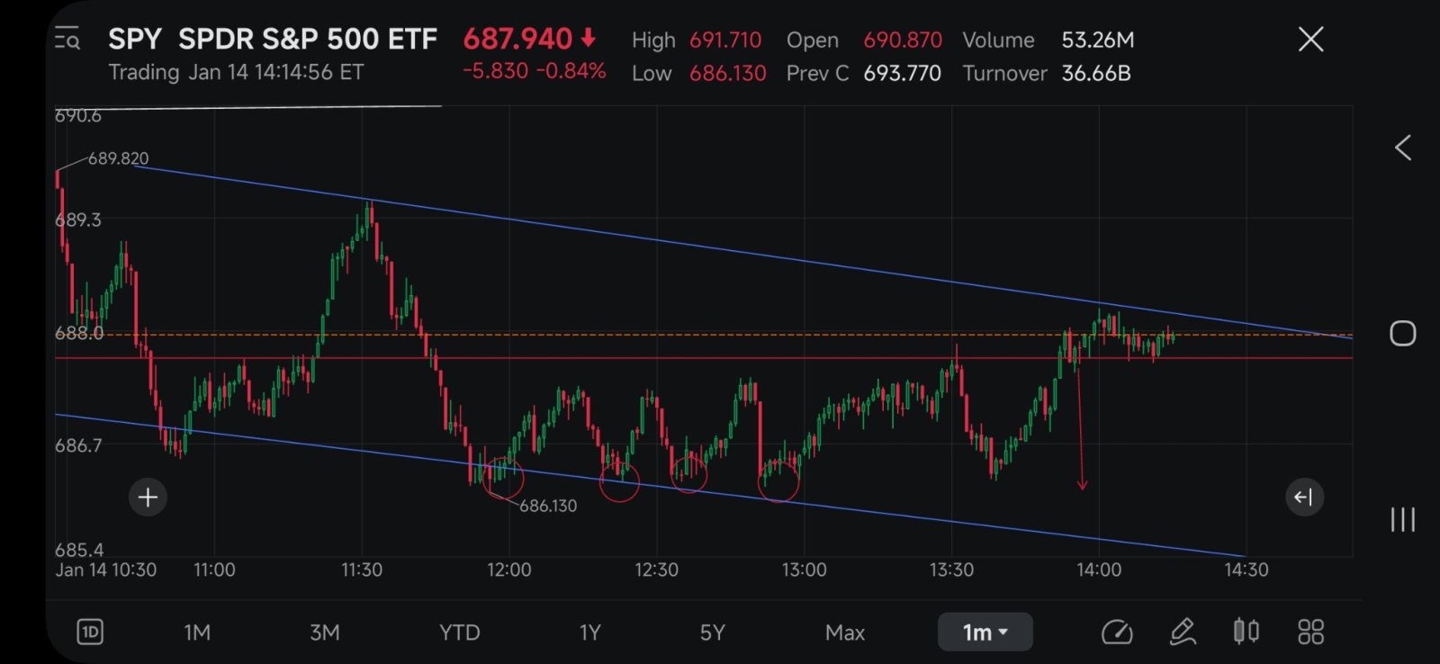Add a drawing with the plus button
This screenshot has width=1440, height=664.
click(x=148, y=497)
